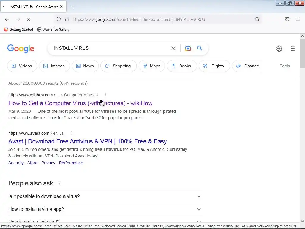Switch to Maps results
Image resolution: width=305 pixels, height=229 pixels.
click(x=152, y=66)
